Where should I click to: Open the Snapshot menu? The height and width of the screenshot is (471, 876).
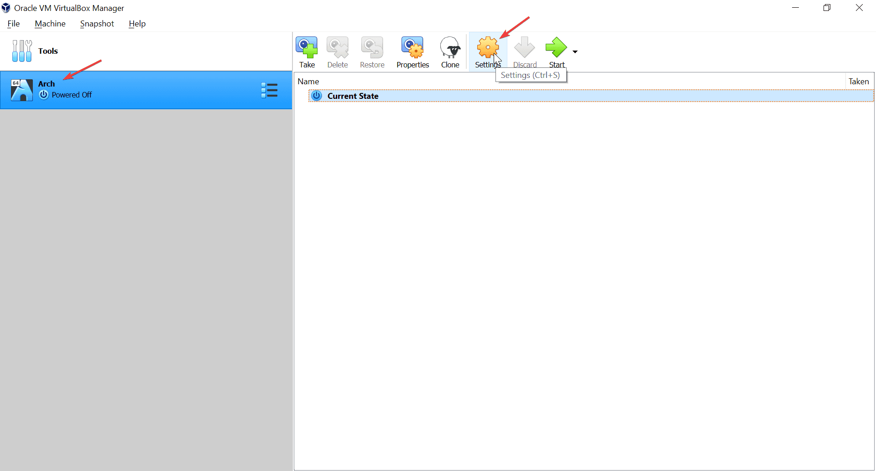point(97,24)
